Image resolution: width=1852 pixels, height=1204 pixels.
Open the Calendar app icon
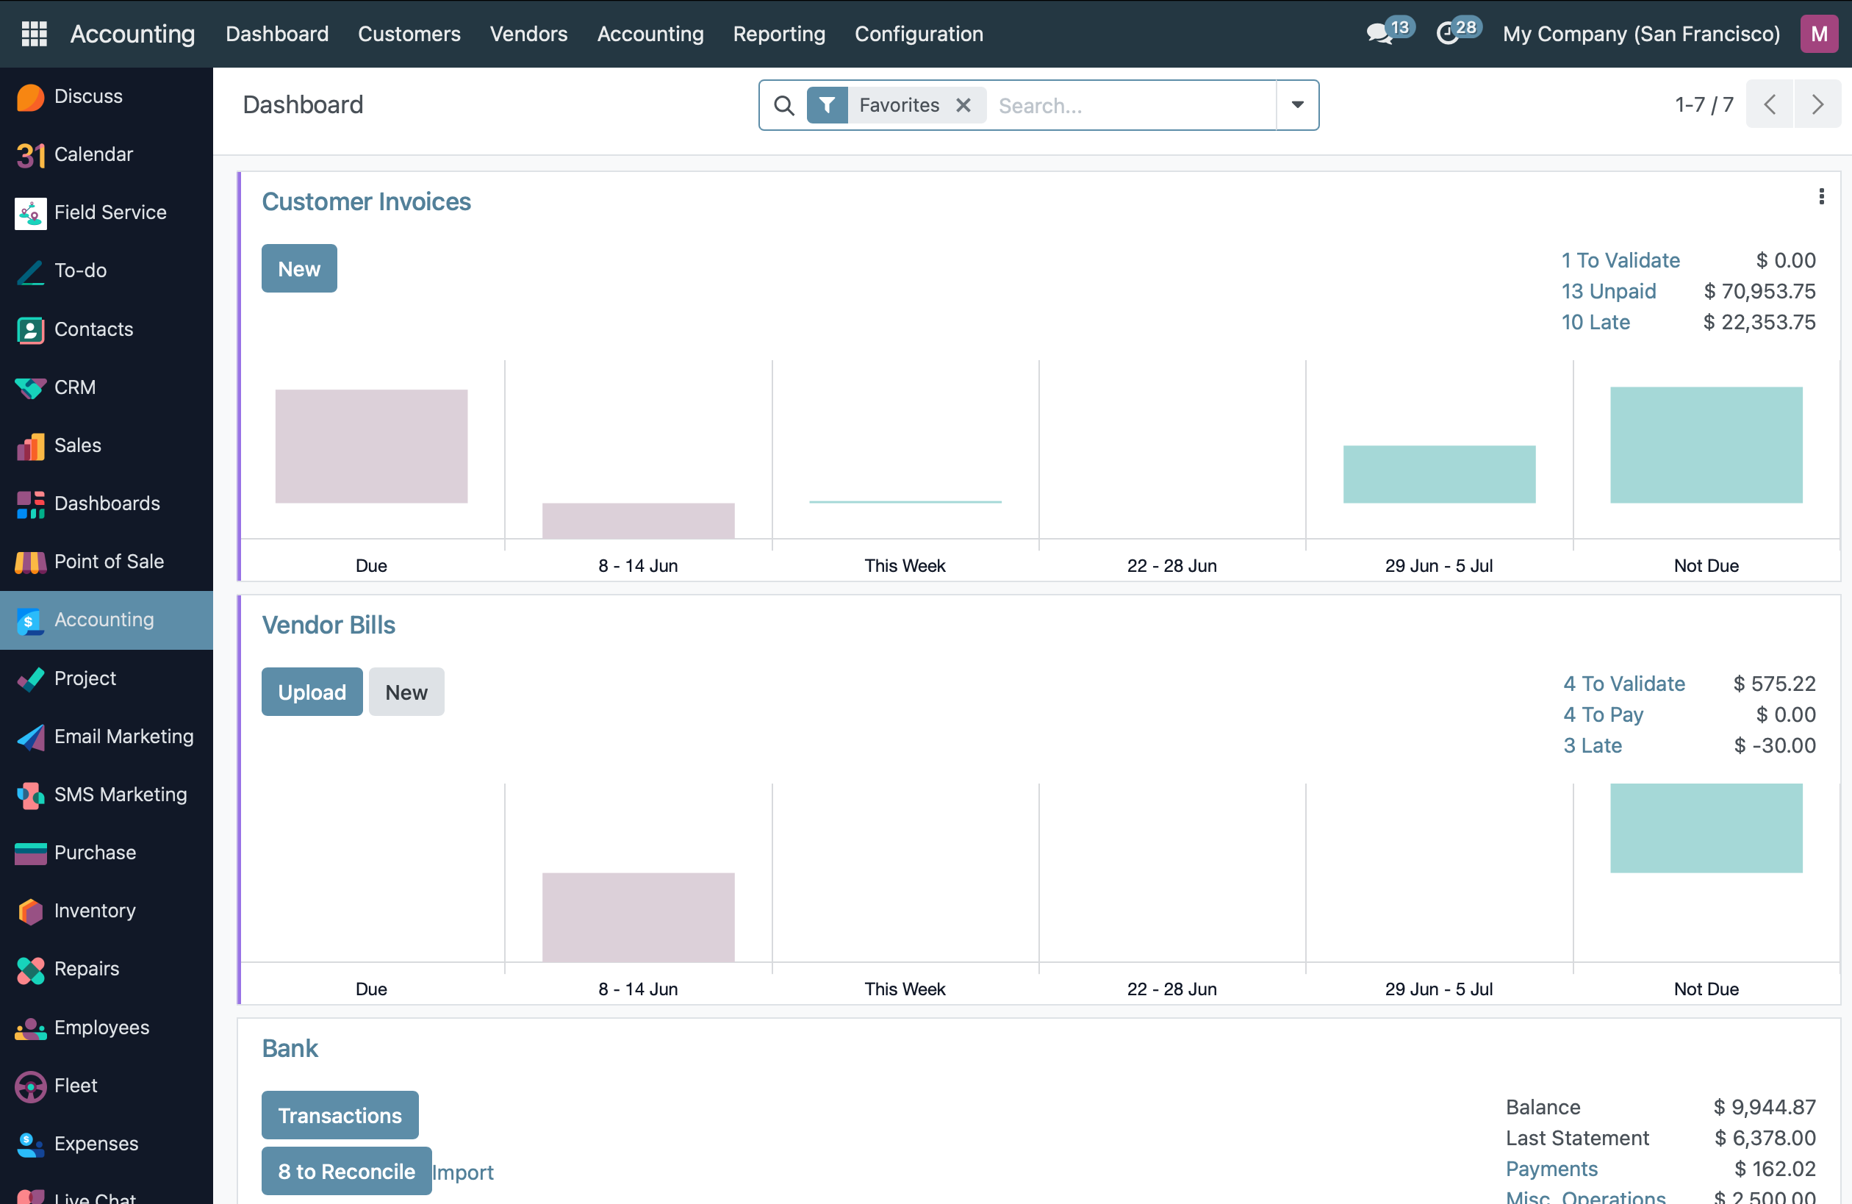pyautogui.click(x=31, y=155)
